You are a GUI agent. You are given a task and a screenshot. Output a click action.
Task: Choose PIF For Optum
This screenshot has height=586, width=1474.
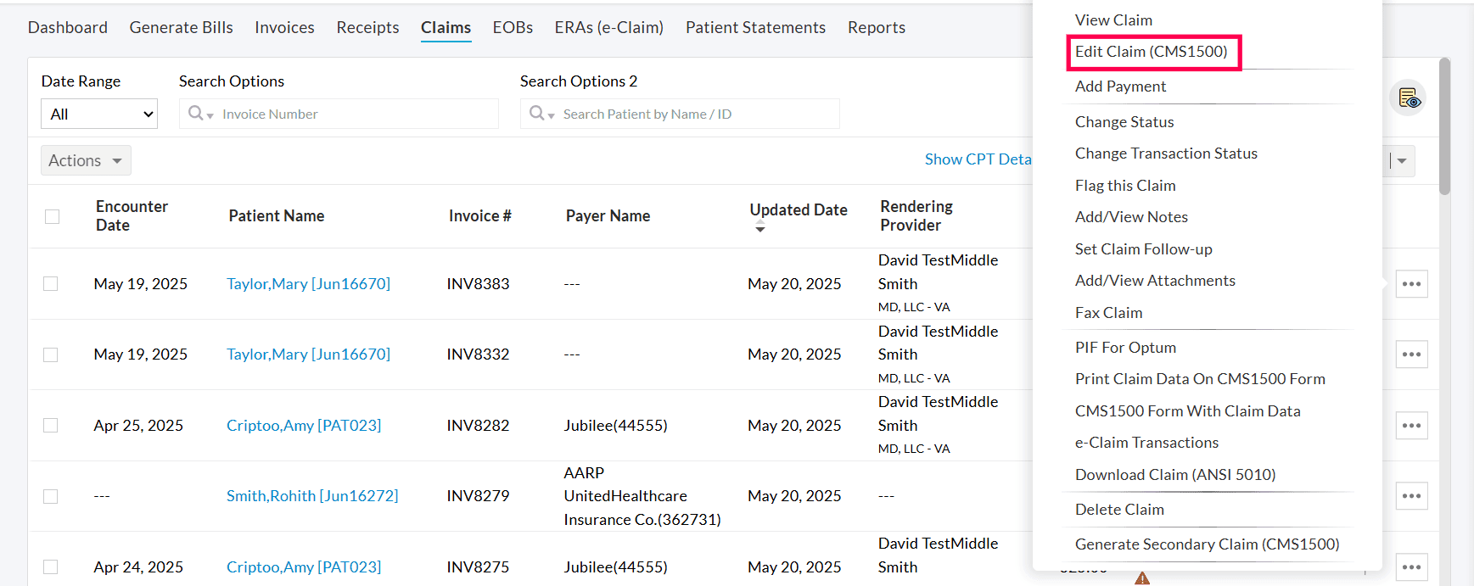pyautogui.click(x=1125, y=348)
